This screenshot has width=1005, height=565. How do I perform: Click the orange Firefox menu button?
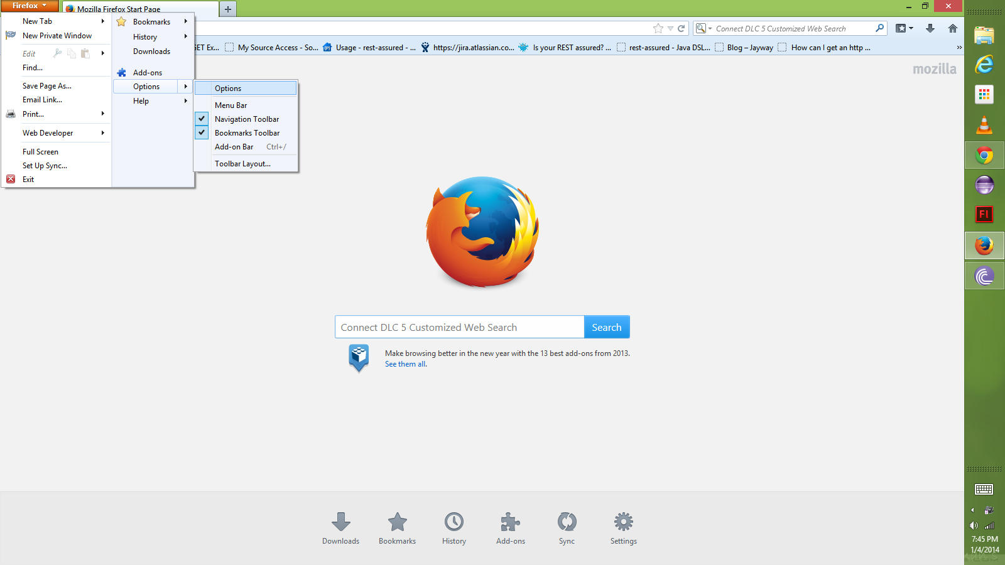(x=30, y=6)
